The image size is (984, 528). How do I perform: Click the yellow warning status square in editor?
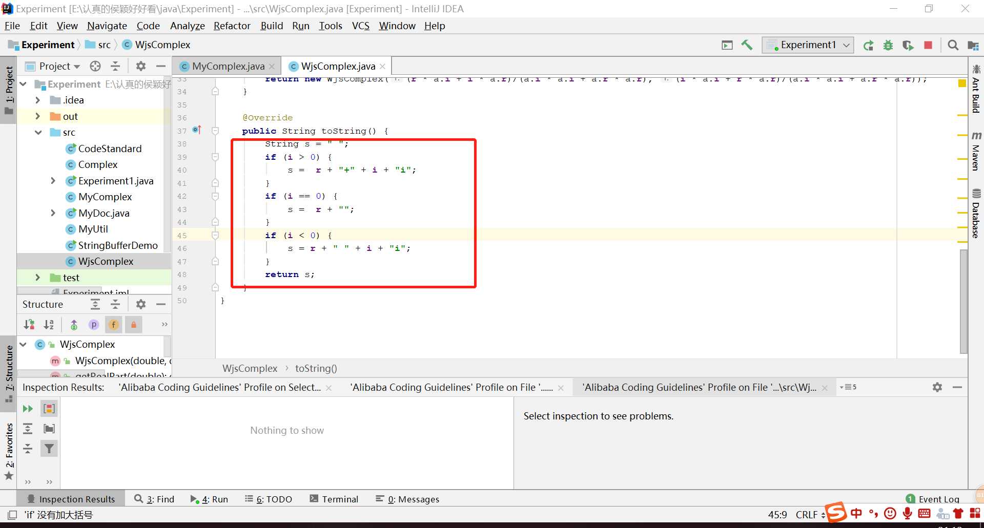click(962, 83)
